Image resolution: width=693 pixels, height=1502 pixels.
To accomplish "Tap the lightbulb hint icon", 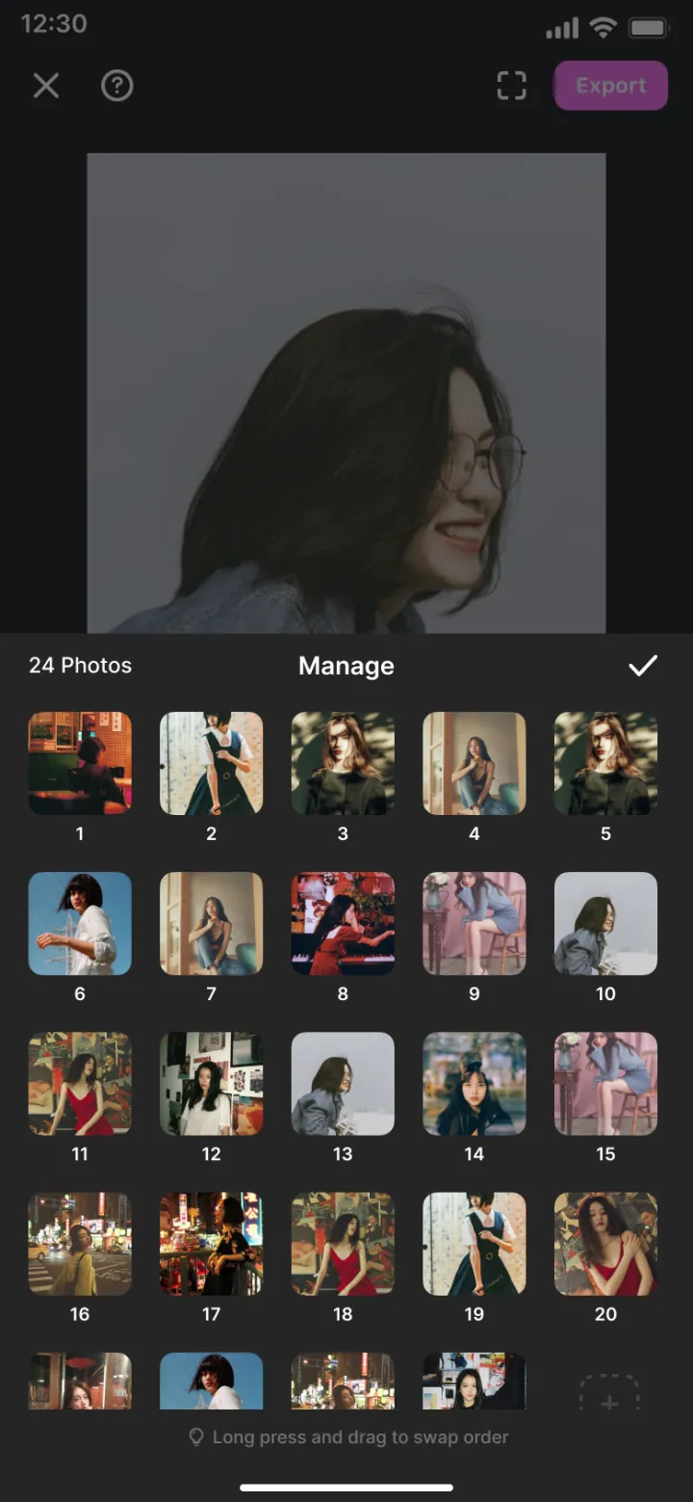I will pyautogui.click(x=196, y=1436).
